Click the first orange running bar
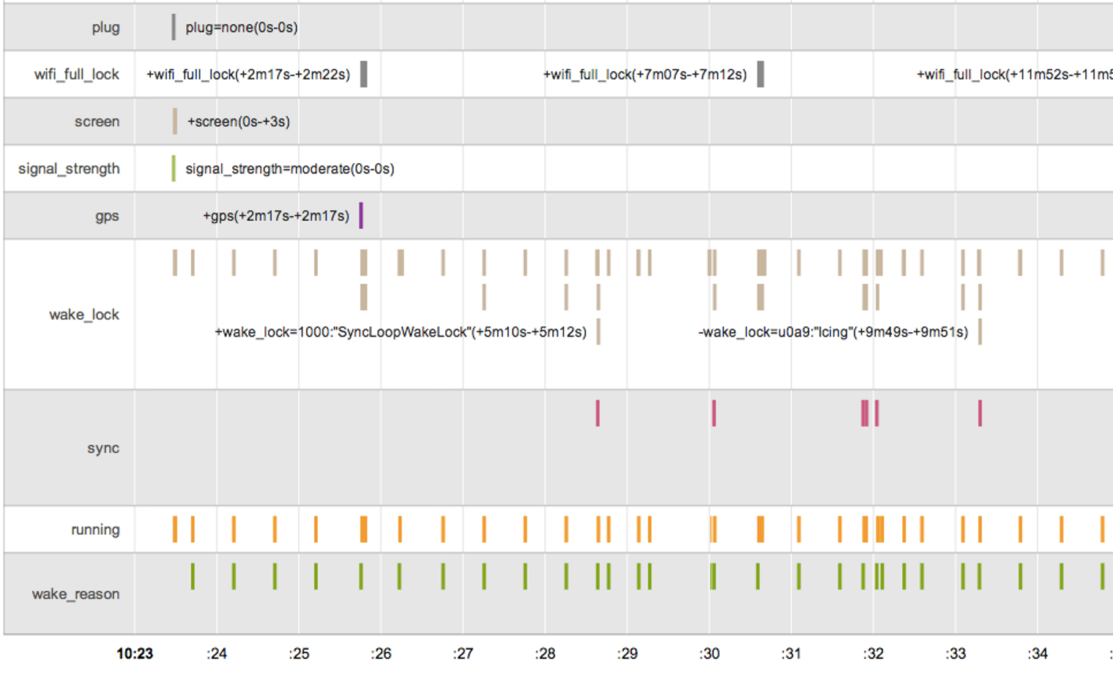Viewport: 1113px width, 676px height. pyautogui.click(x=175, y=529)
